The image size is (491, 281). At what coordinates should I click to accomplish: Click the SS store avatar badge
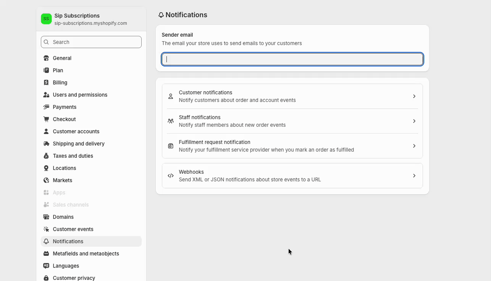(46, 19)
